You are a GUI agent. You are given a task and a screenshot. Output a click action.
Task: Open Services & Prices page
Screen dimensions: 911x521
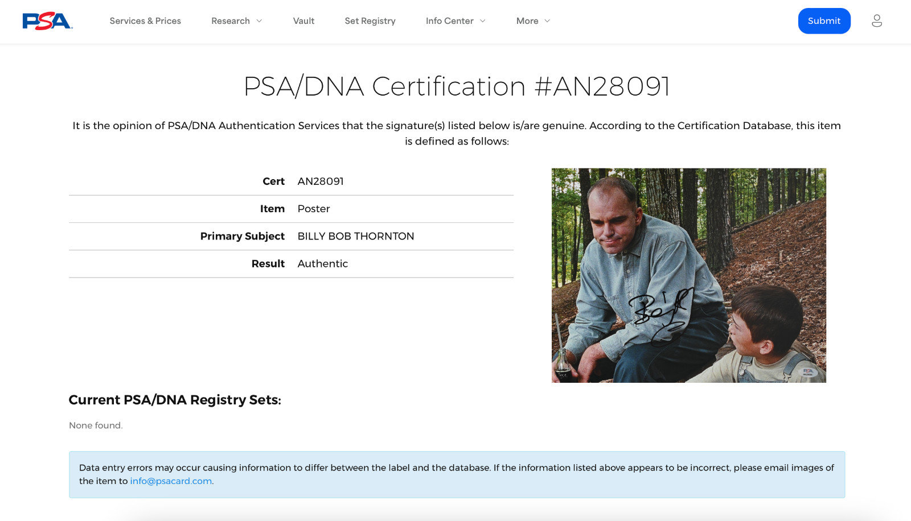(145, 21)
